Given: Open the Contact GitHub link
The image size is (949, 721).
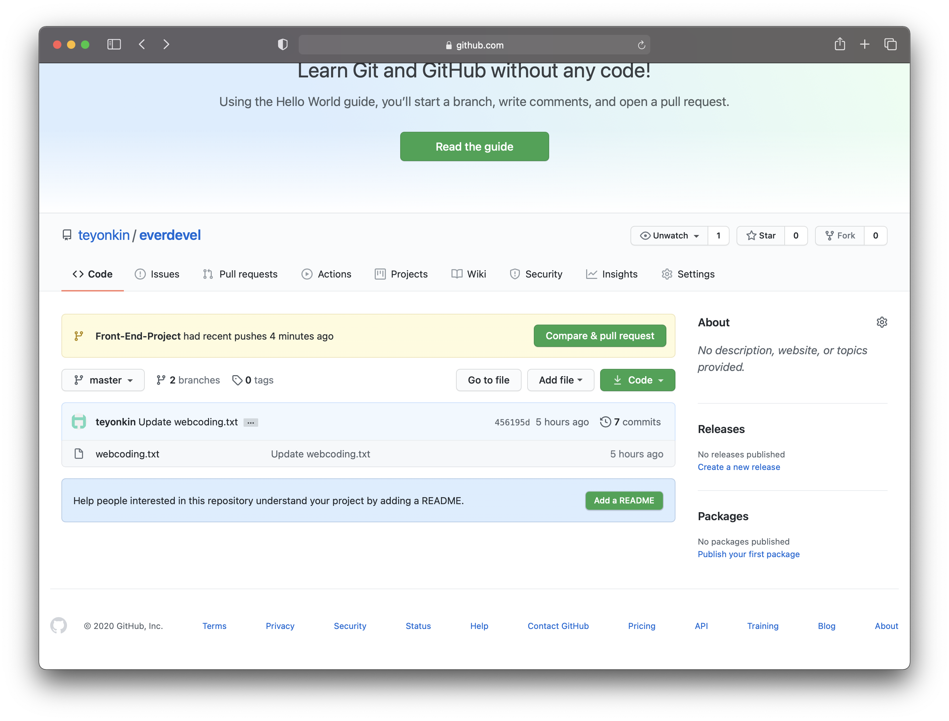Looking at the screenshot, I should point(558,626).
